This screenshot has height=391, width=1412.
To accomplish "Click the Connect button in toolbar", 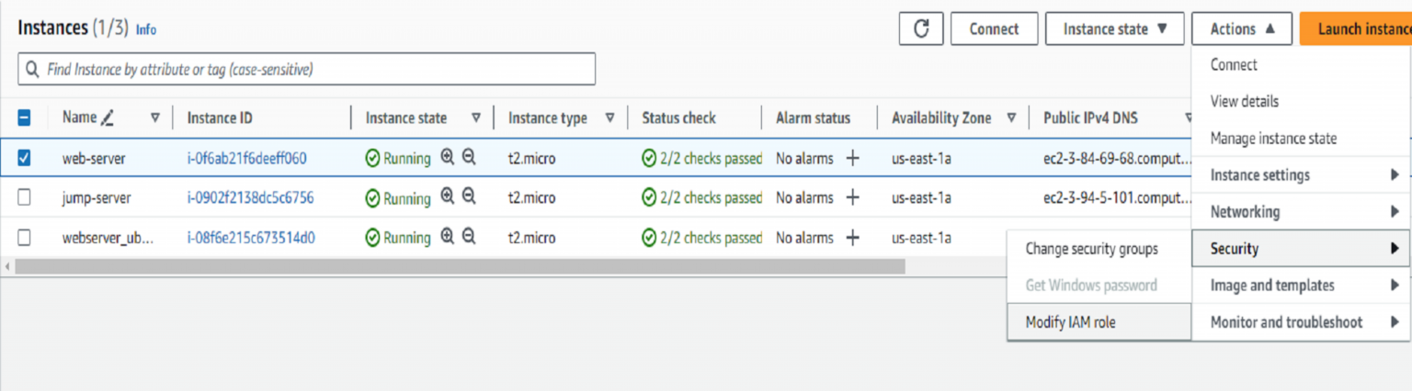I will [x=994, y=28].
